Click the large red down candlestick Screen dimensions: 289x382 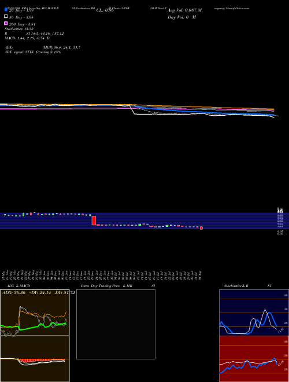point(94,221)
